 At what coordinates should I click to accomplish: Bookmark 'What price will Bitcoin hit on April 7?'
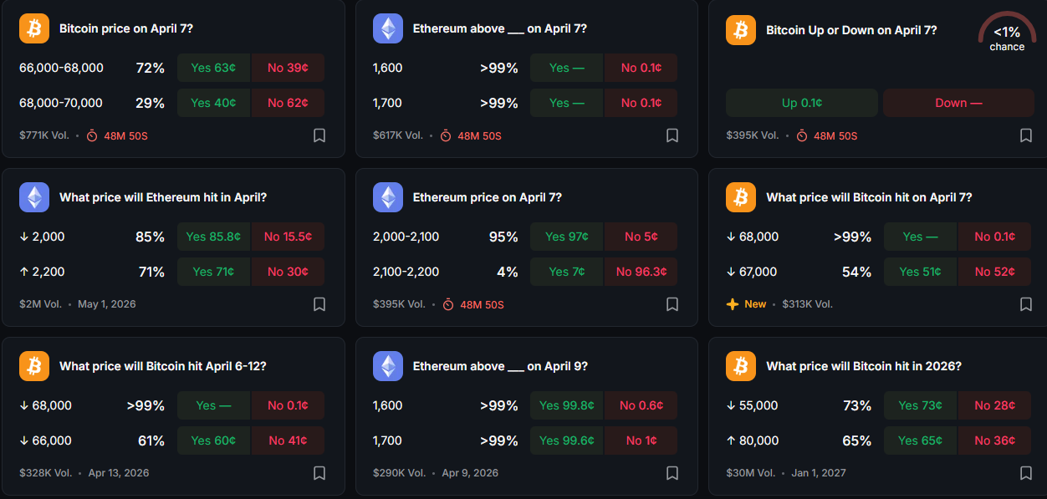tap(1025, 304)
